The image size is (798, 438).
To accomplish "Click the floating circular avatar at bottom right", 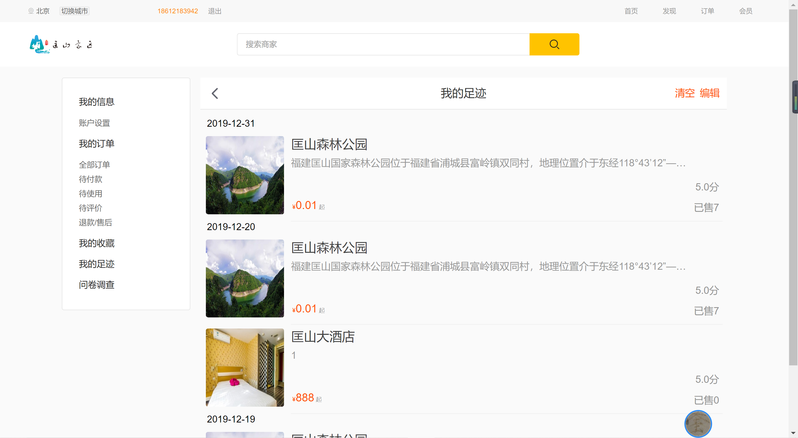I will pyautogui.click(x=698, y=424).
